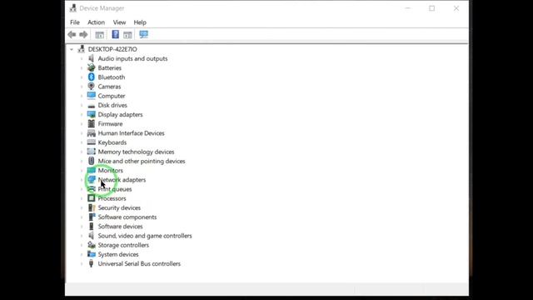
Task: Expand the Batteries node arrow
Action: [82, 68]
